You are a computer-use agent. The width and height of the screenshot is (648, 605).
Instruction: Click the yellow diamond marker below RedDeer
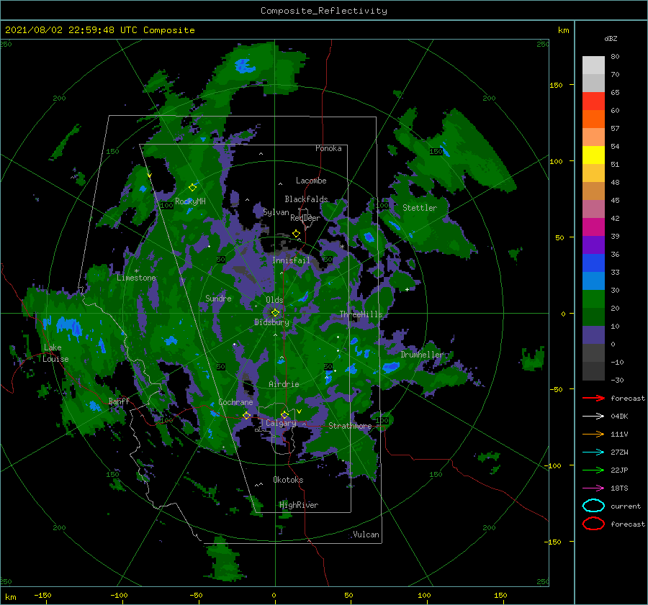[297, 234]
